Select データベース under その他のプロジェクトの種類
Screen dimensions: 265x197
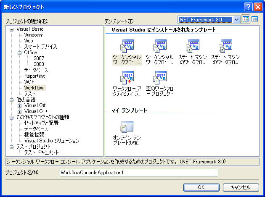click(x=36, y=129)
